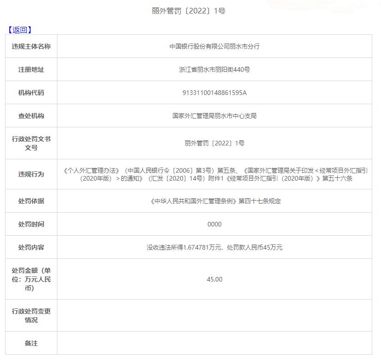The width and height of the screenshot is (381, 364).
Task: Select the page title 丽外管罚〔2022〕1号
Action: tap(190, 10)
